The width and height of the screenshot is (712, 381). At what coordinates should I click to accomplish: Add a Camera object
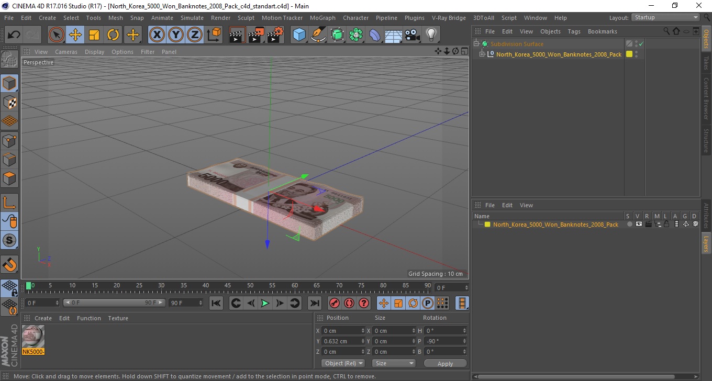[413, 35]
